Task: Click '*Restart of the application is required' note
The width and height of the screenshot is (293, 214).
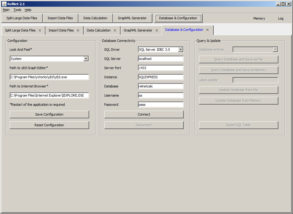Action: (37, 105)
